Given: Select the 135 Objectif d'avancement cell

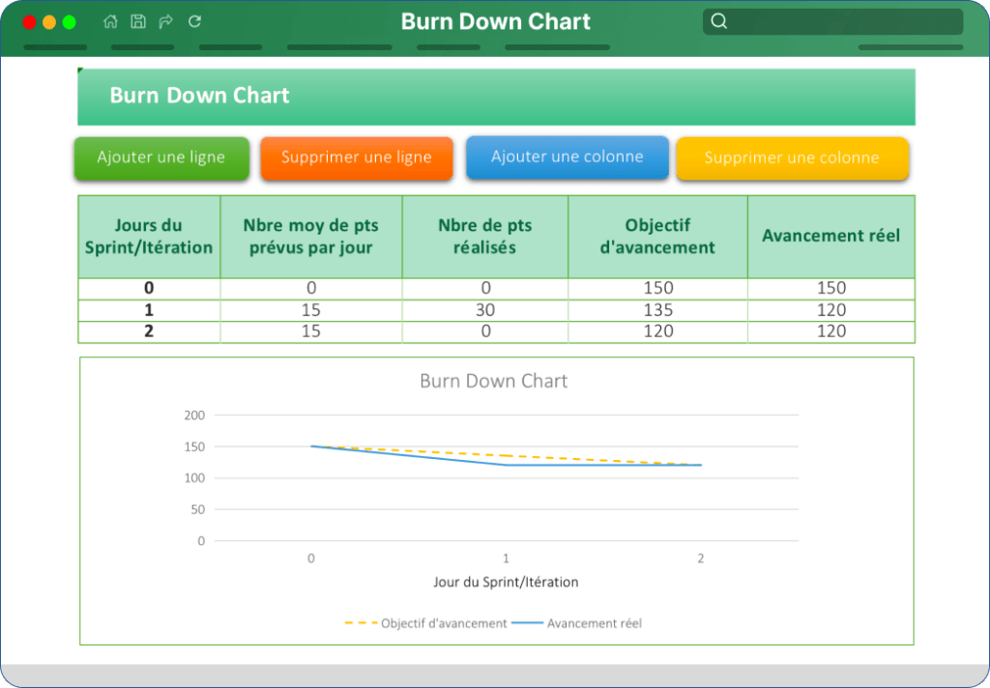Looking at the screenshot, I should click(x=657, y=310).
